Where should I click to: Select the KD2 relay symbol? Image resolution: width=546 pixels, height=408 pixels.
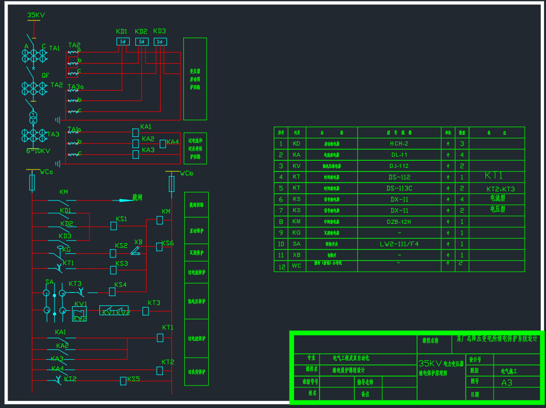[x=142, y=42]
